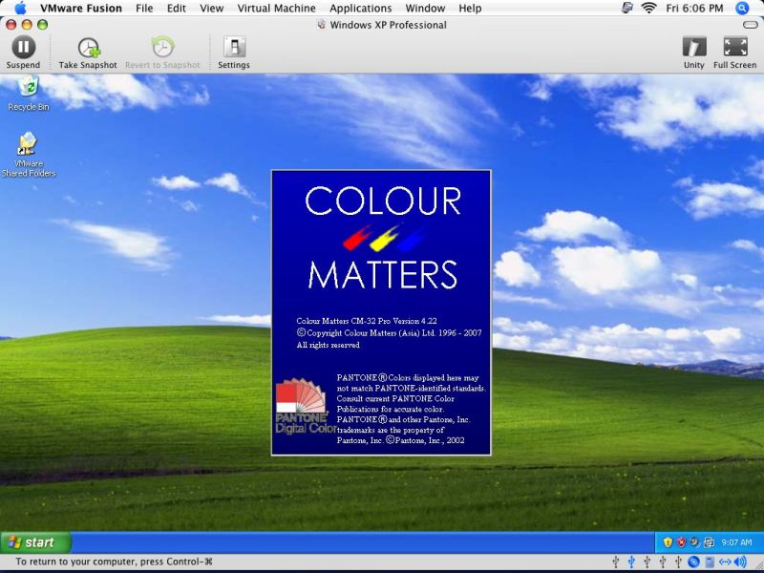Screen dimensions: 764x573
Task: Click the hard disk status icon
Action: click(x=710, y=562)
